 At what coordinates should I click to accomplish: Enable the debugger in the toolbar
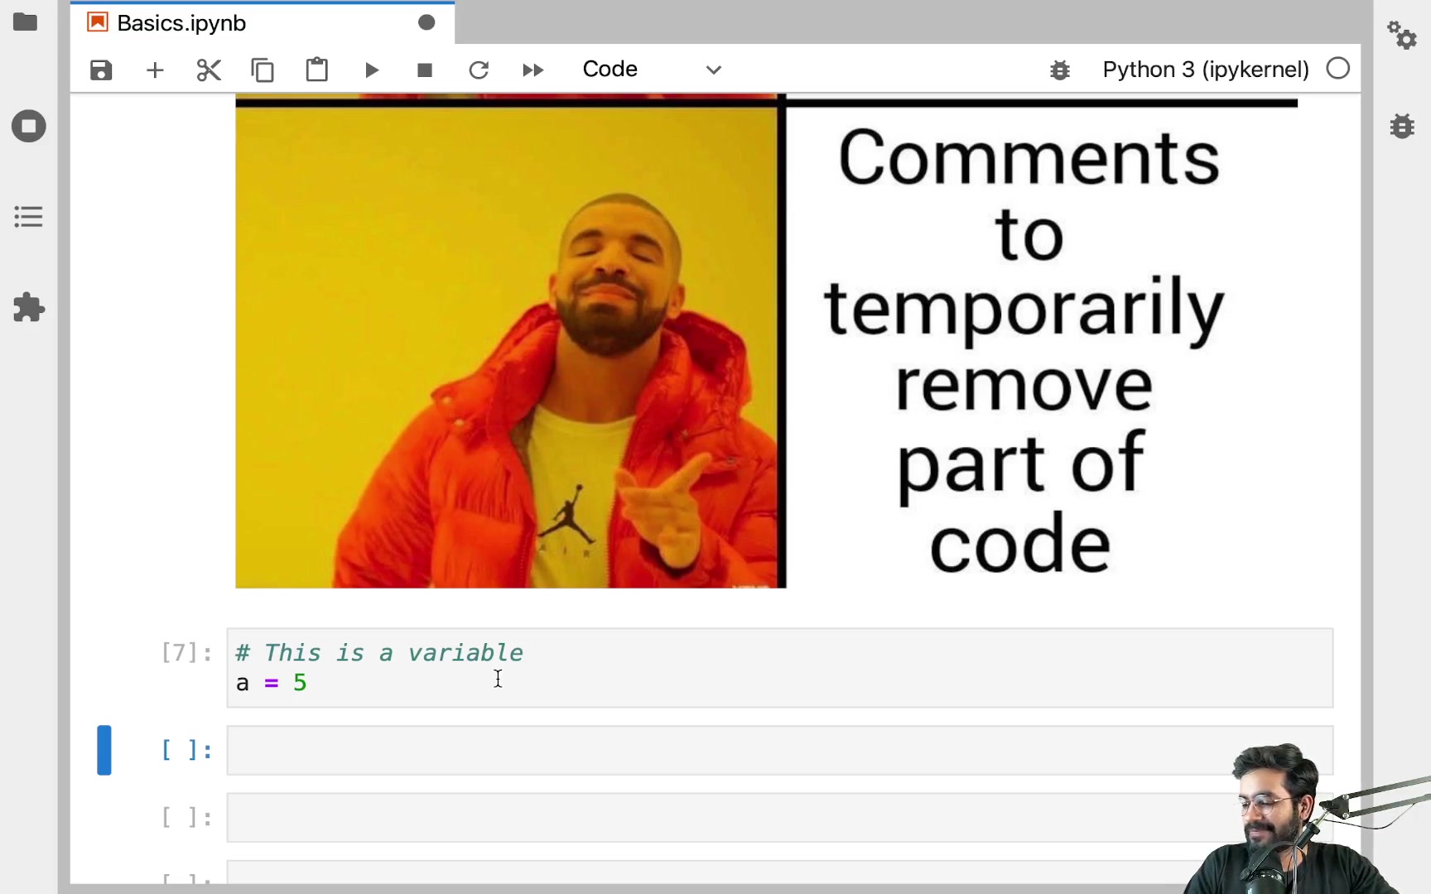[x=1060, y=70]
